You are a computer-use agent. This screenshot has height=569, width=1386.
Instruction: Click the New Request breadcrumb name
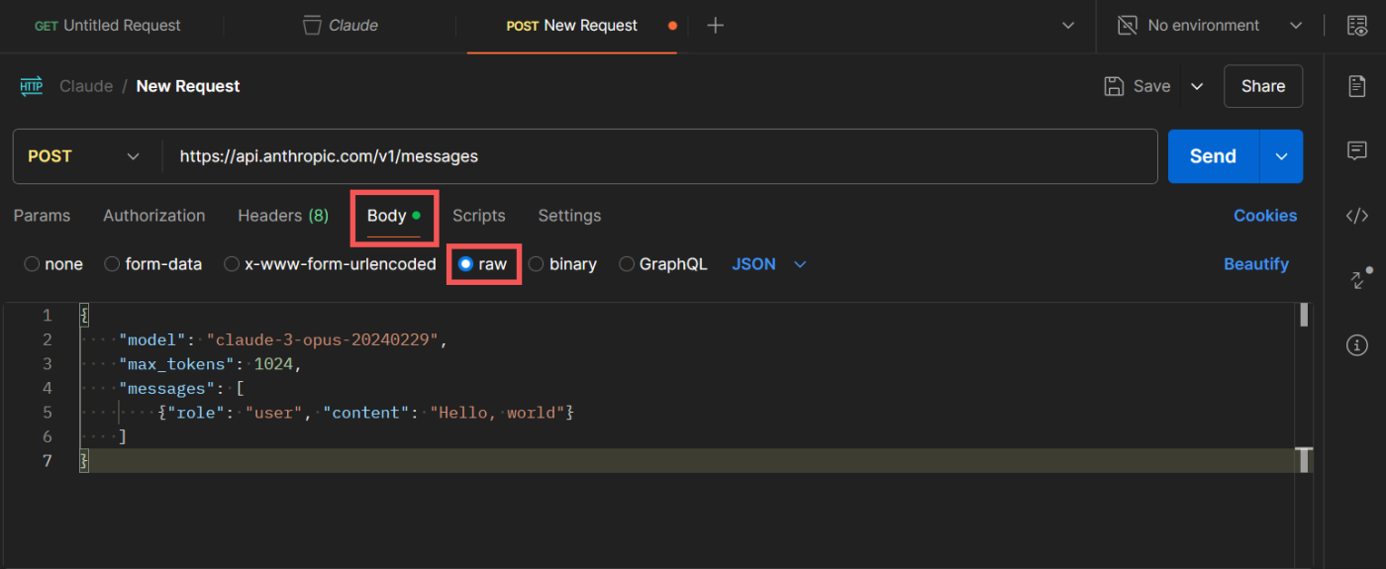coord(188,86)
